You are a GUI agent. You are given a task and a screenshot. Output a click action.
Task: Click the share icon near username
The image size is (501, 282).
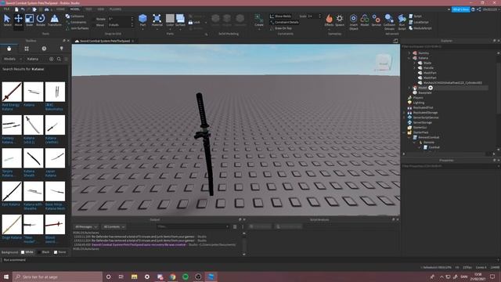pyautogui.click(x=478, y=9)
